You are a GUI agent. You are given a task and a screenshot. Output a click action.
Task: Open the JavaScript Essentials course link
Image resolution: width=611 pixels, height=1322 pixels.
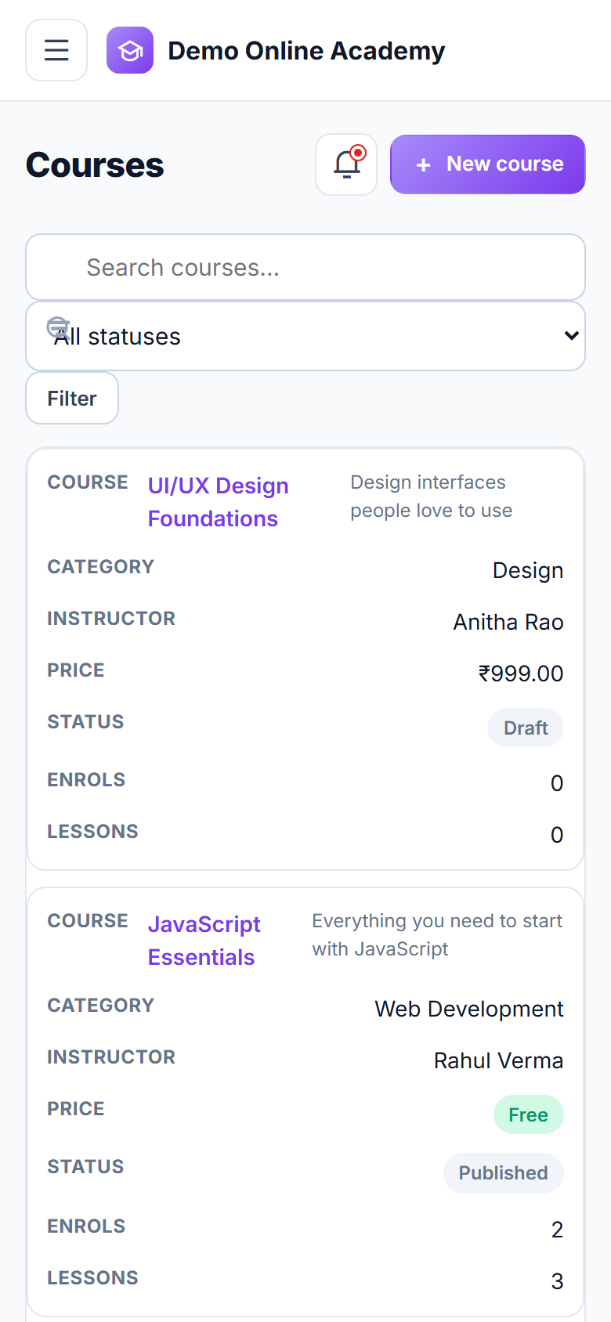[204, 941]
